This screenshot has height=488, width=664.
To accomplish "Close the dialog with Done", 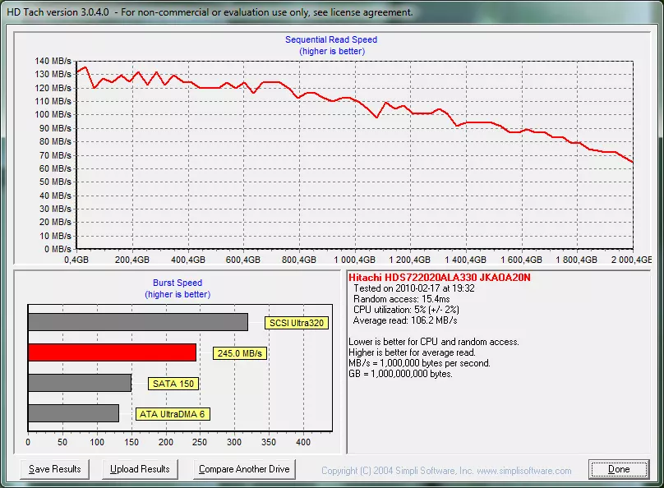I will 619,469.
